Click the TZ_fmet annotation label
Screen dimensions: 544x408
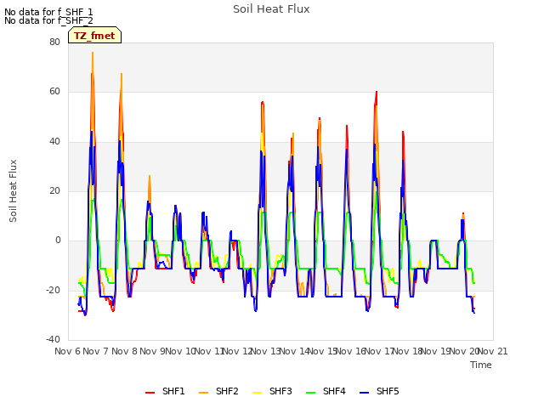(94, 36)
